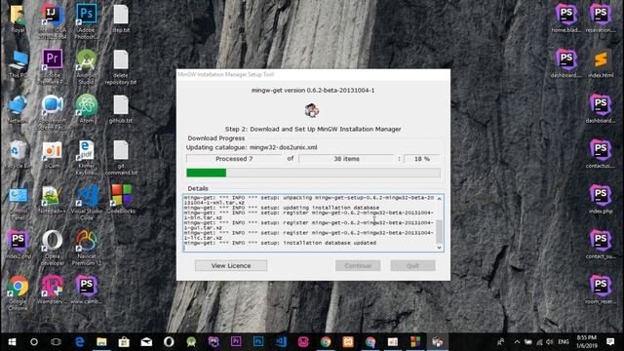Screen dimensions: 624x351
Task: Open the Action Center notifications icon
Action: coord(610,341)
